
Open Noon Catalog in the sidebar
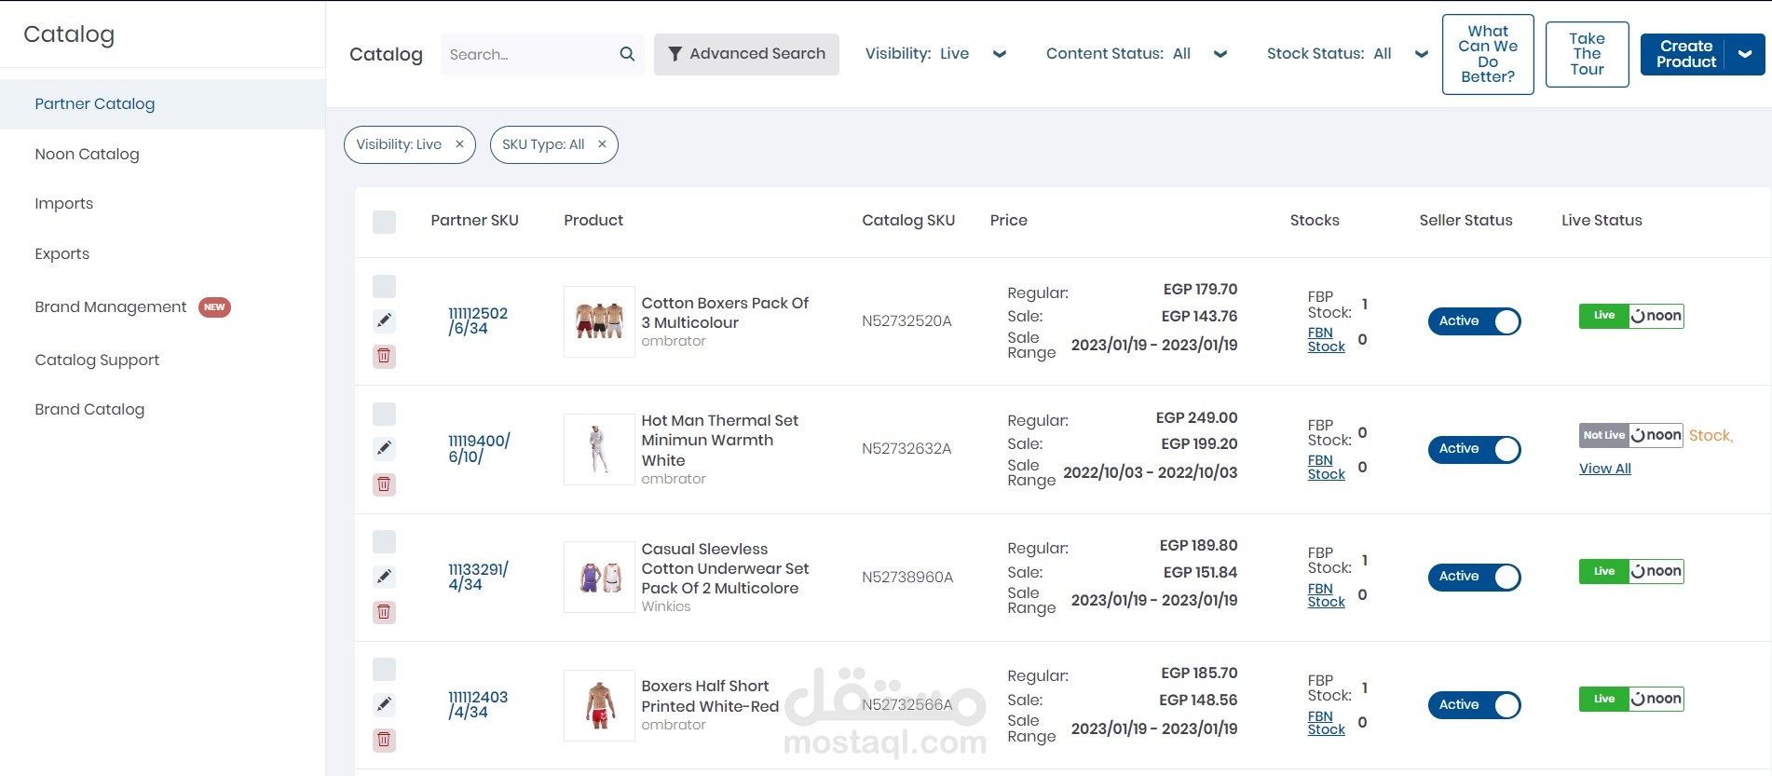point(87,154)
